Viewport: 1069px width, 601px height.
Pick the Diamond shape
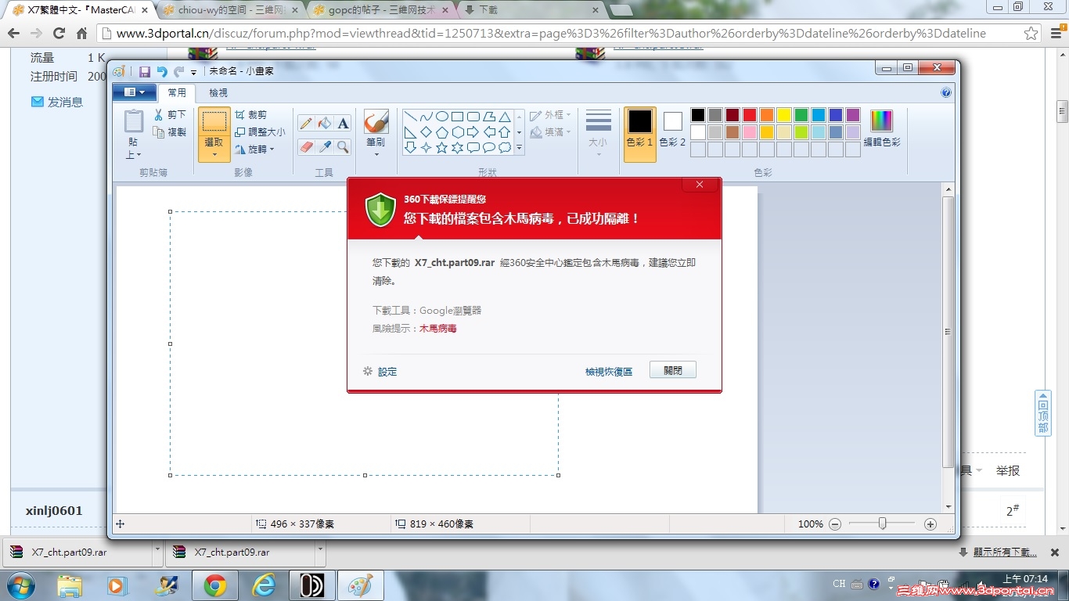point(426,132)
